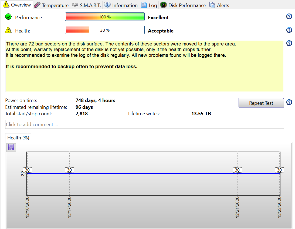Click the 748 days, 4 hours value
This screenshot has width=295, height=229.
95,100
